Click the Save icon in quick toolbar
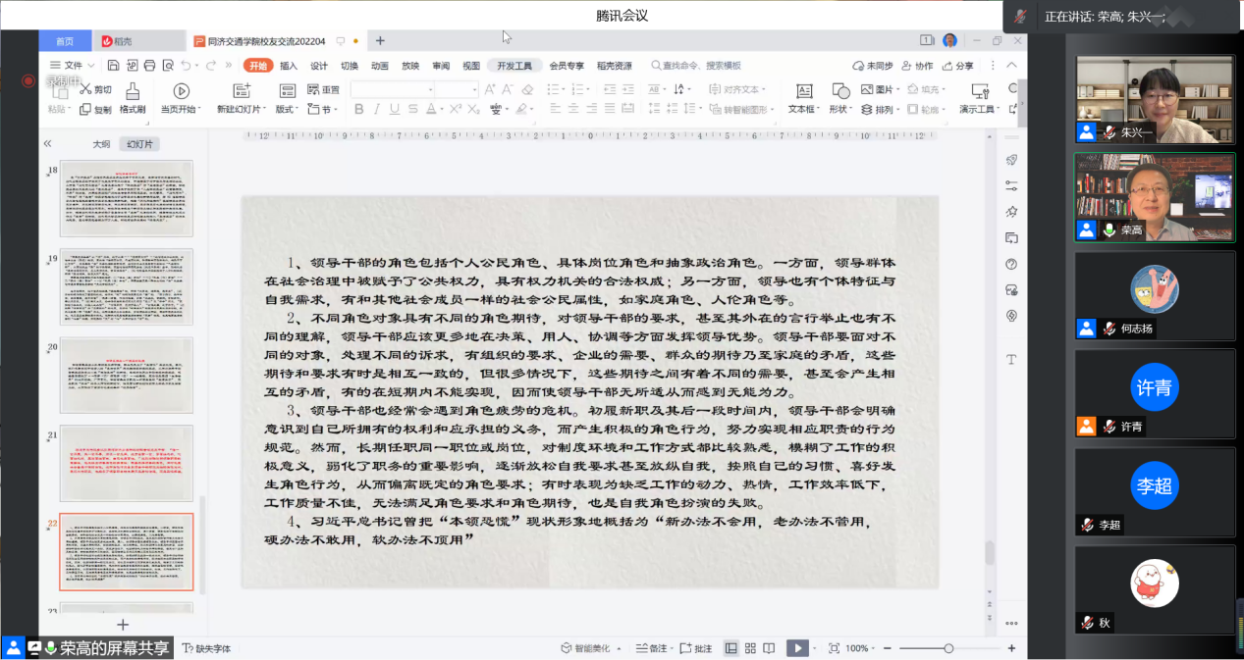The width and height of the screenshot is (1244, 660). tap(114, 66)
